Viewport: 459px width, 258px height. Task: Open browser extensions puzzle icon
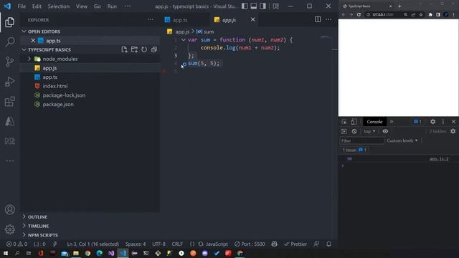(x=430, y=14)
